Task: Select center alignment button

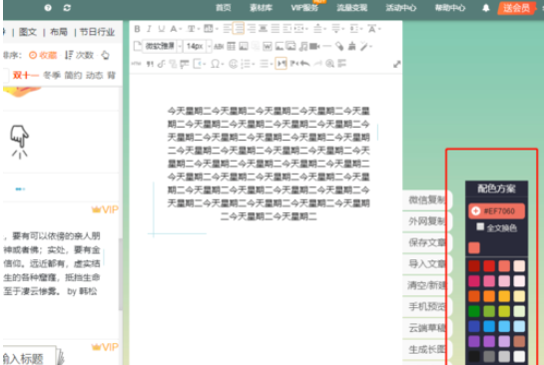Action: click(x=239, y=29)
